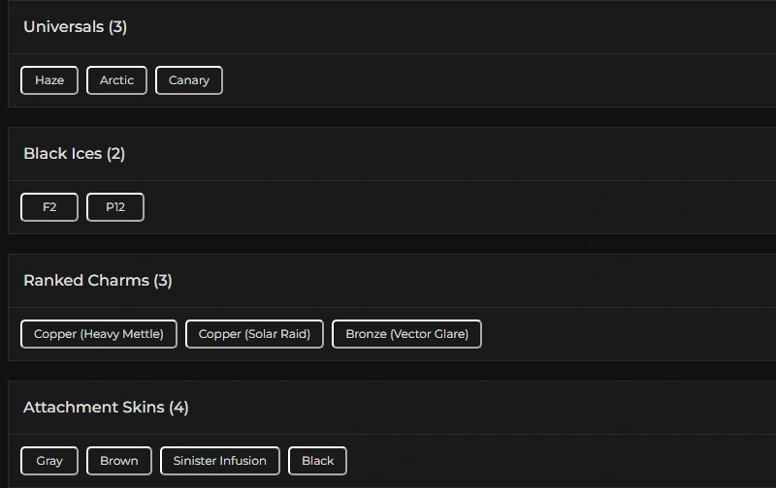
Task: Select the F2 Black Ice tag
Action: point(49,207)
